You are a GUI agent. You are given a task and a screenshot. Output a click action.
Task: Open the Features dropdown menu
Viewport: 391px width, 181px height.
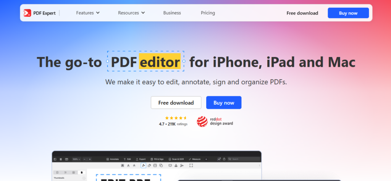pos(88,13)
